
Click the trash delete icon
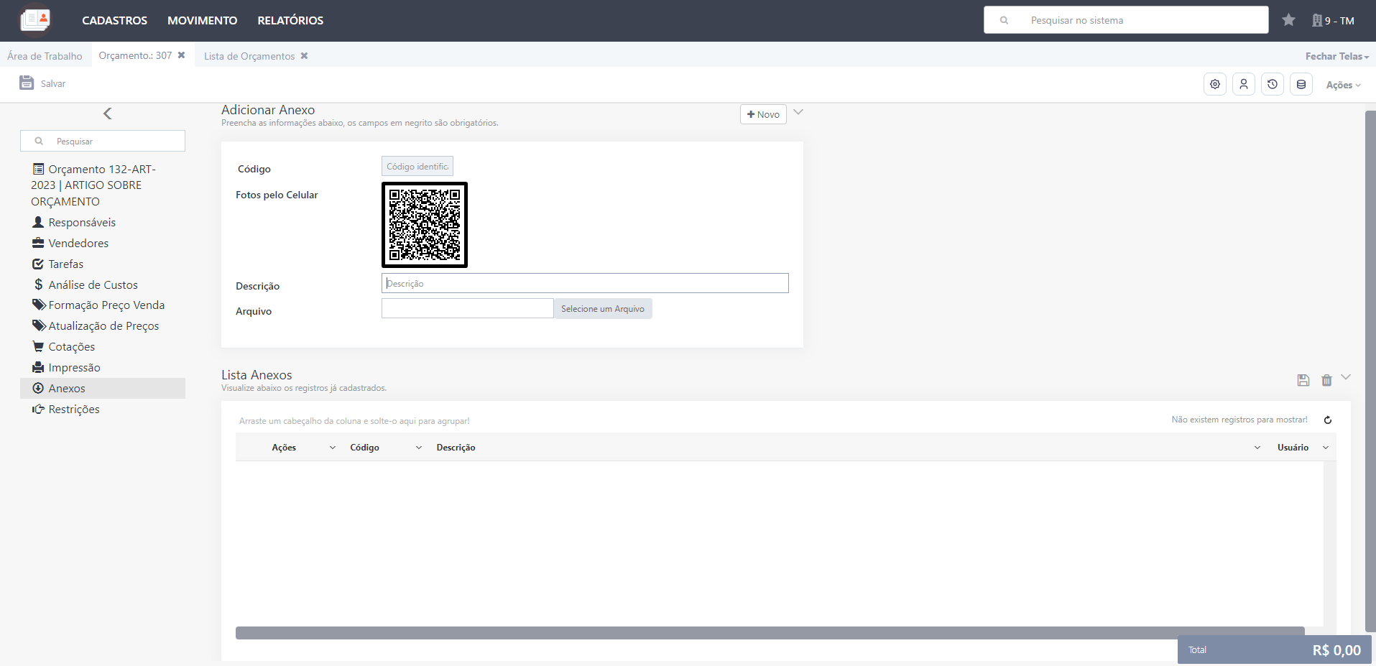pyautogui.click(x=1327, y=380)
